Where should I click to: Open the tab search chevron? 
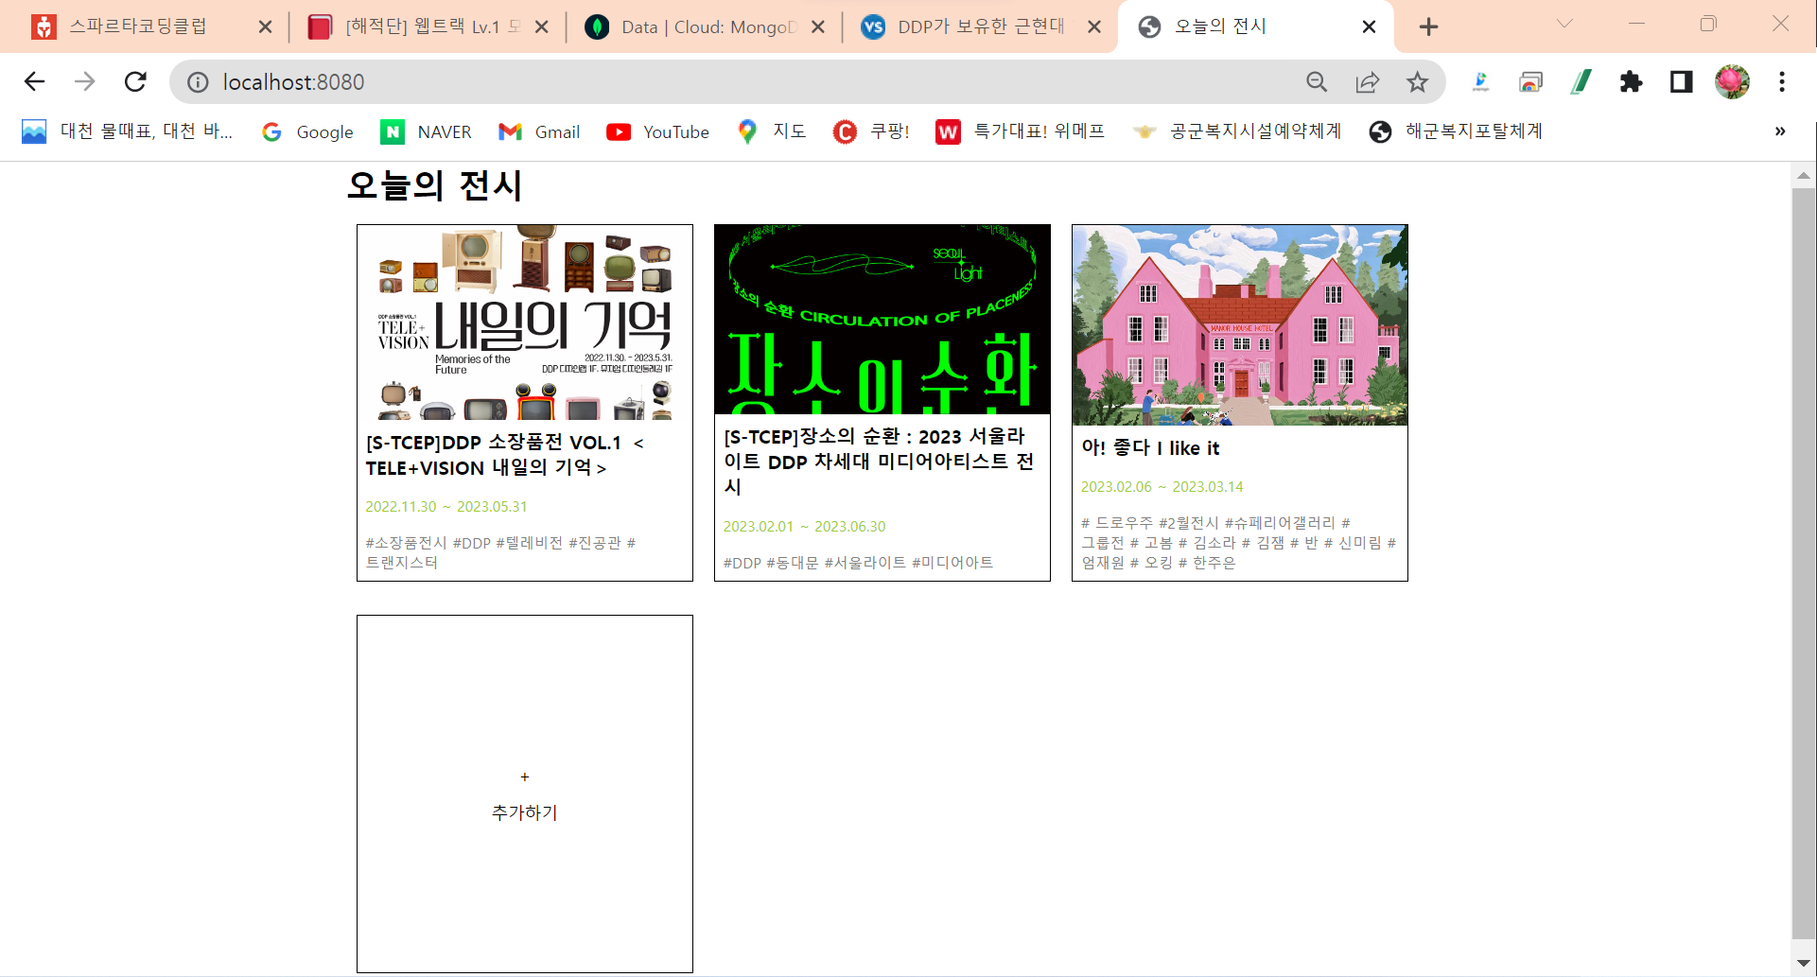click(x=1564, y=24)
